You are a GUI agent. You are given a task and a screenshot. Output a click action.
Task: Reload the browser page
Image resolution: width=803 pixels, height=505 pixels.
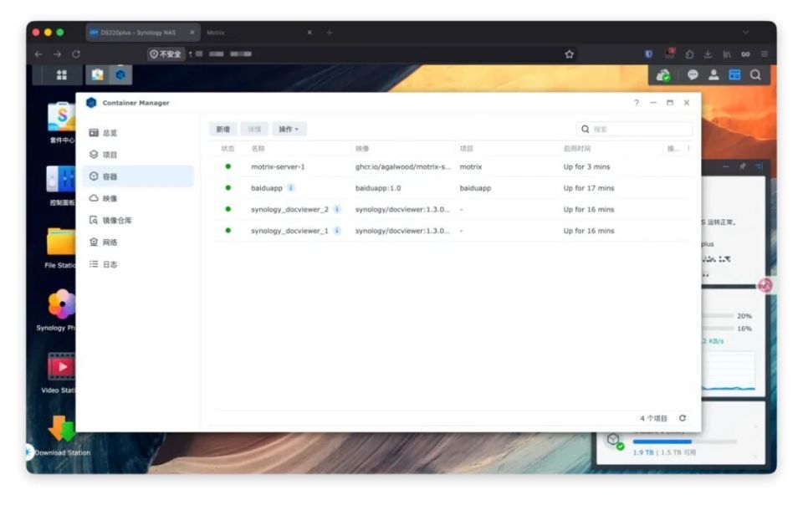76,54
